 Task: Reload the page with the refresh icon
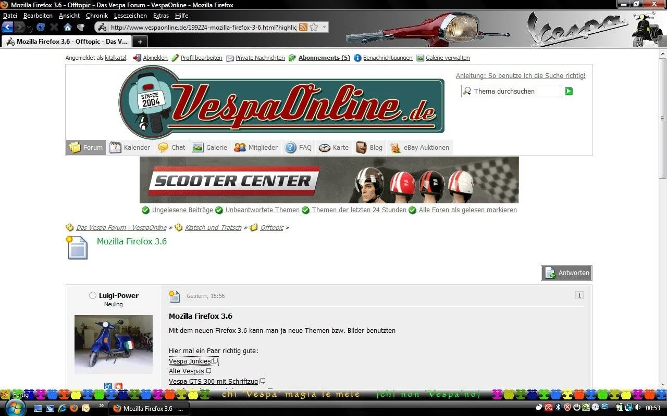click(41, 27)
